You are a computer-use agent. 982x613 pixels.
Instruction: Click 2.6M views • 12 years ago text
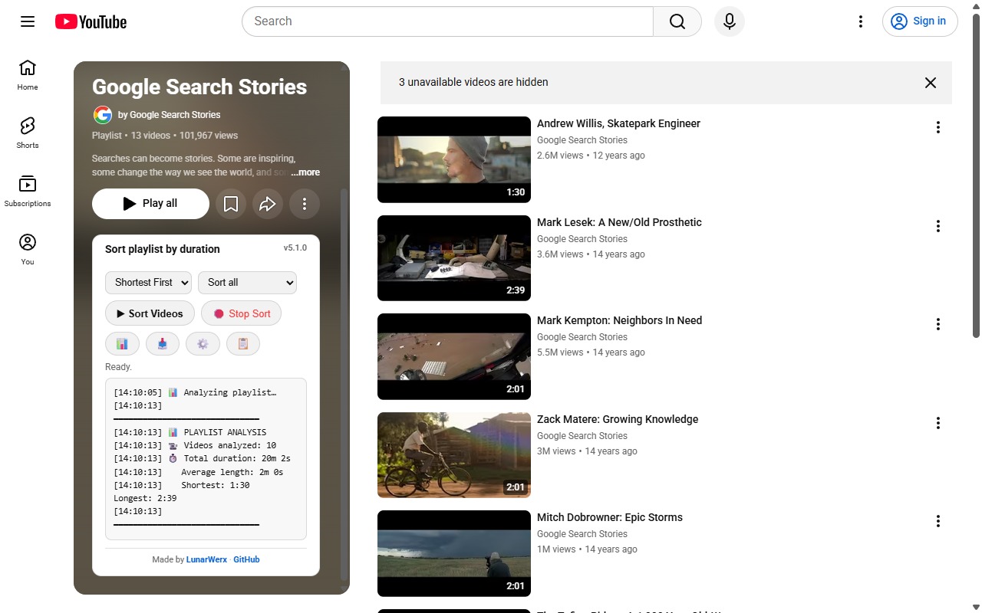point(591,156)
